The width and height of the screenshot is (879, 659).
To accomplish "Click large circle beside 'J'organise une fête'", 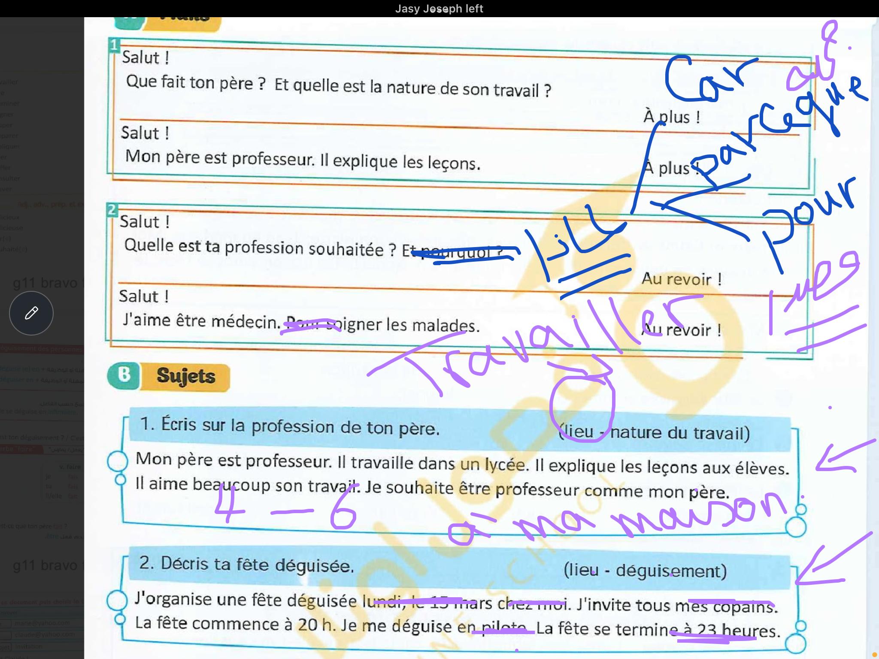I will tap(116, 601).
